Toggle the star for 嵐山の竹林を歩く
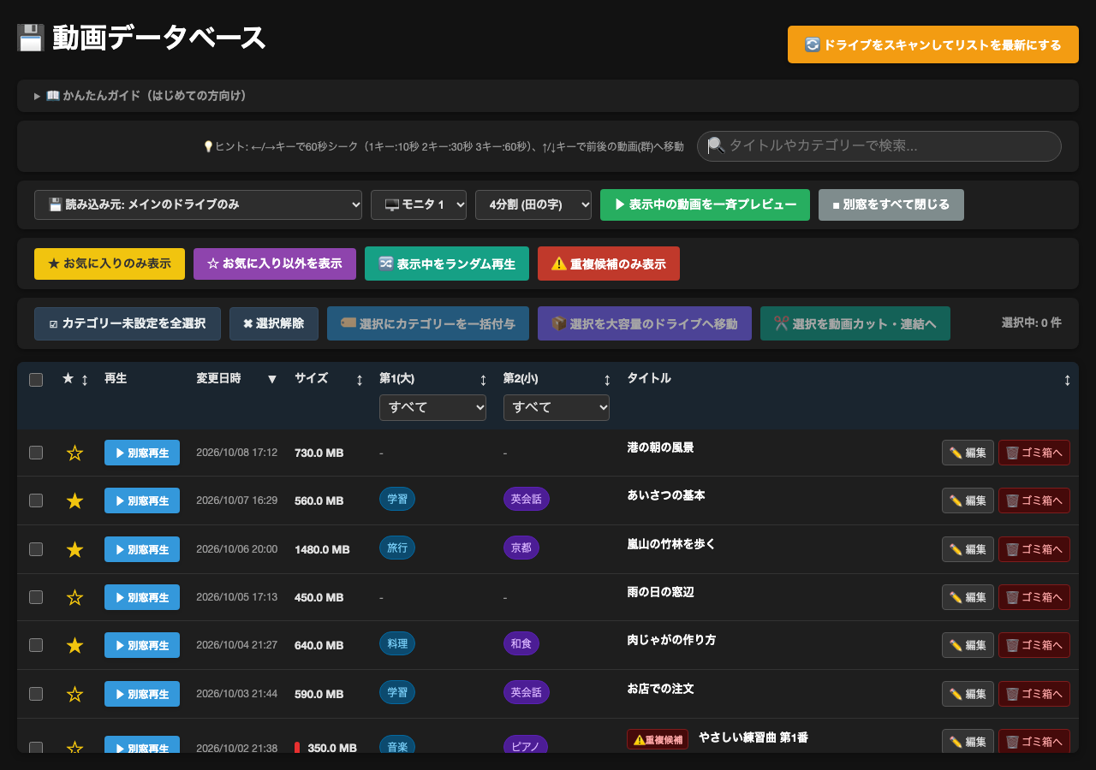1096x770 pixels. point(74,549)
